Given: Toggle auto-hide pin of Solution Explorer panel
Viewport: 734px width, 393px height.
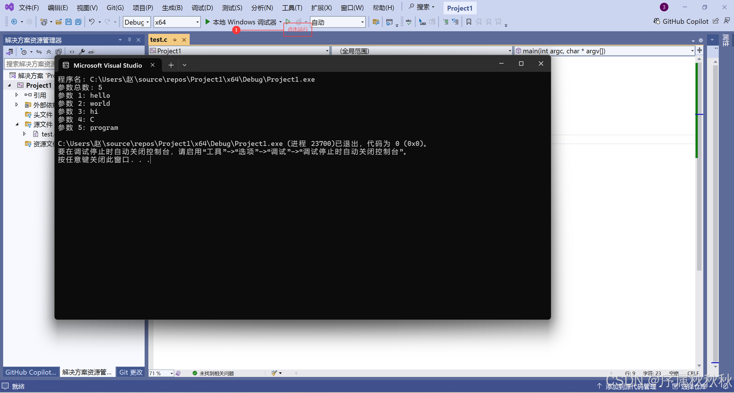Looking at the screenshot, I should coord(129,40).
